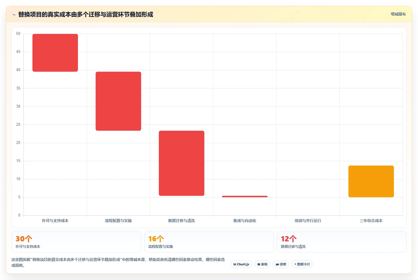Image resolution: width=418 pixels, height=280 pixels.
Task: Click the y-axis value 25
Action: point(18,125)
